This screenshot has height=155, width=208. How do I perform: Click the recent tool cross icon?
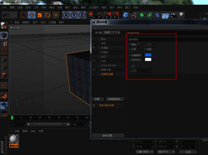pyautogui.click(x=56, y=15)
